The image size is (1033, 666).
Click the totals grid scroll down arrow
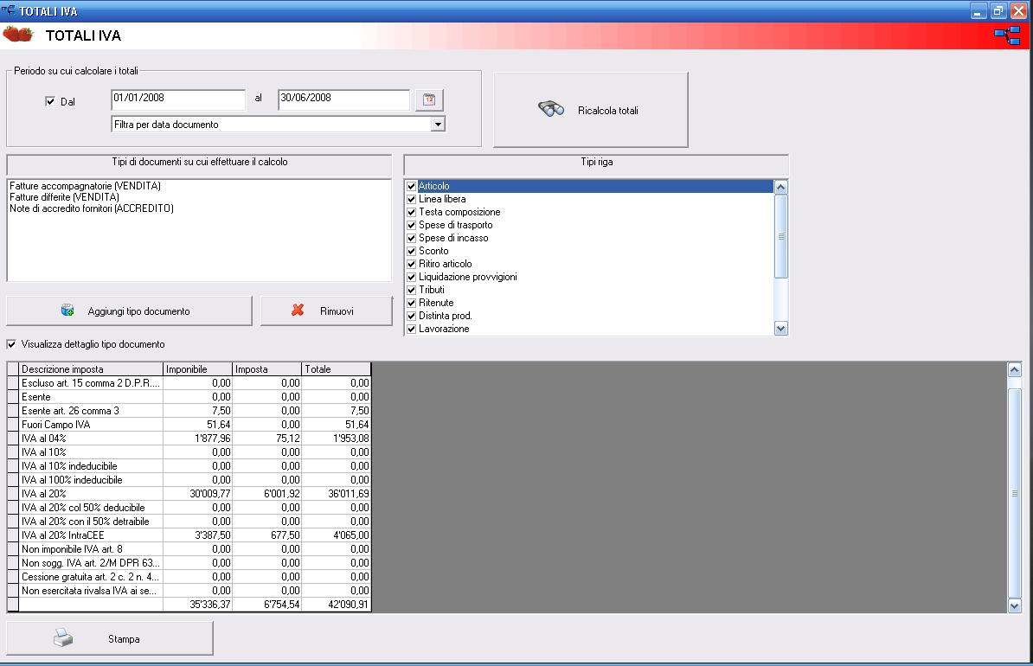[1015, 605]
